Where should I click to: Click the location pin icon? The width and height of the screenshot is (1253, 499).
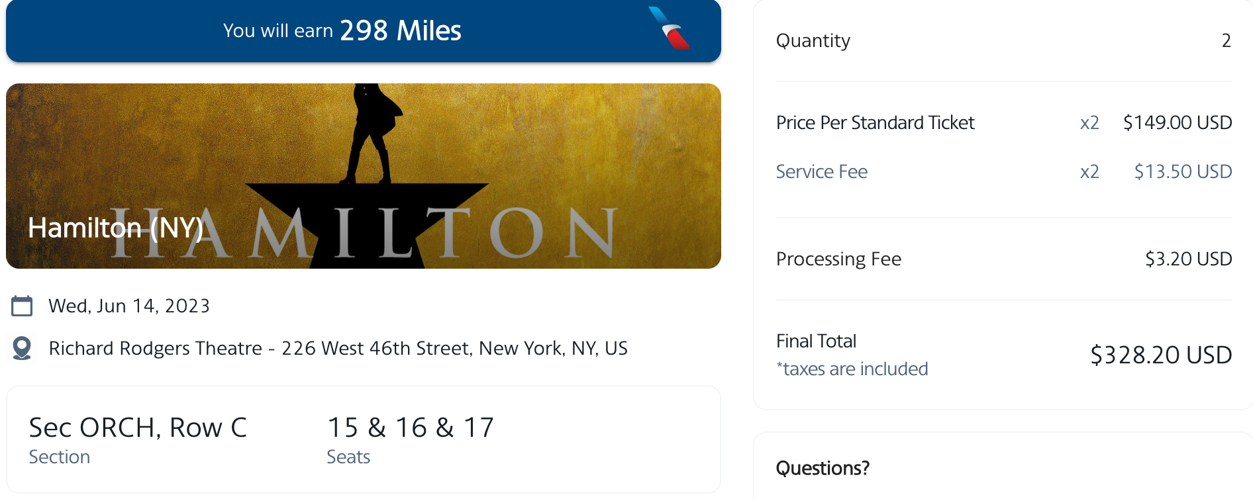click(x=22, y=348)
